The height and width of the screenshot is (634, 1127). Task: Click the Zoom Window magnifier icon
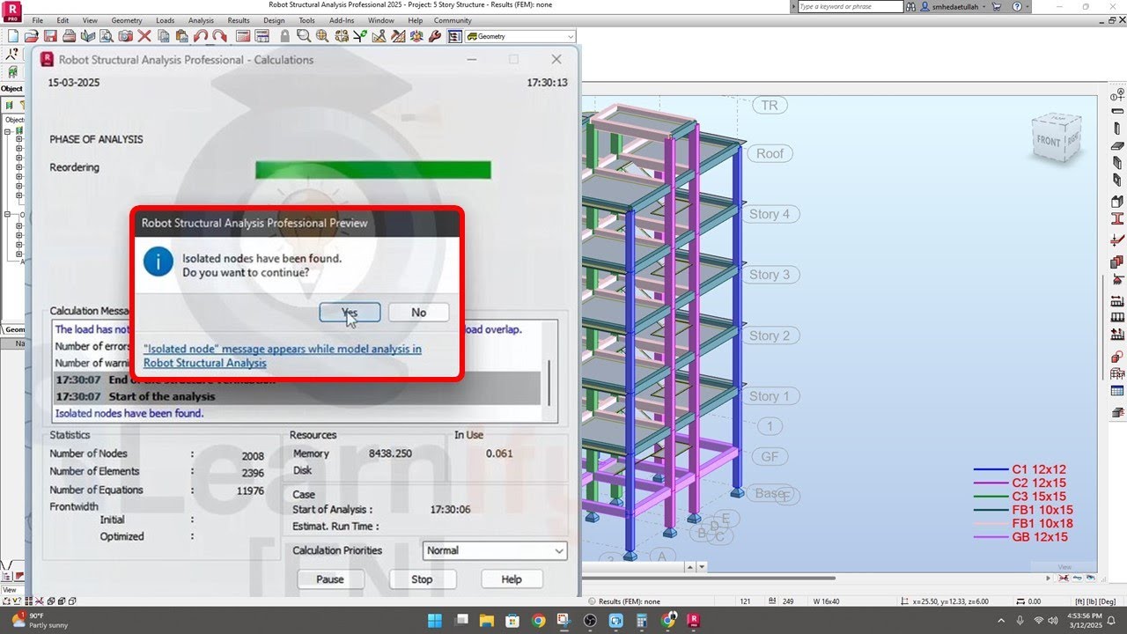point(304,36)
